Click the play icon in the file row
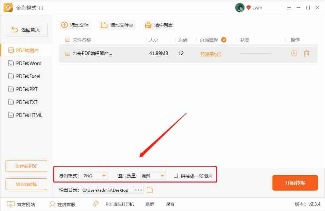This screenshot has height=211, width=325. pos(294,53)
